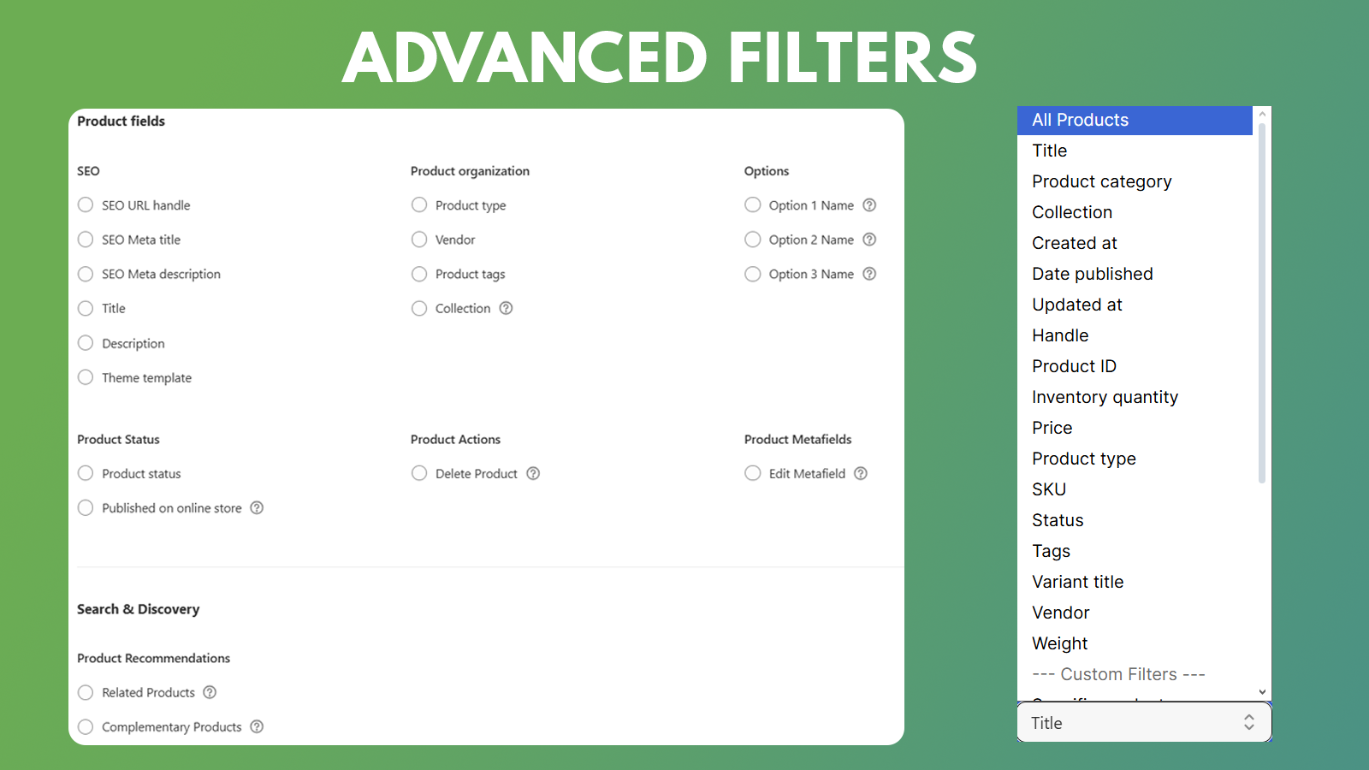Expand the Custom Filters section
Viewport: 1369px width, 770px height.
1118,674
